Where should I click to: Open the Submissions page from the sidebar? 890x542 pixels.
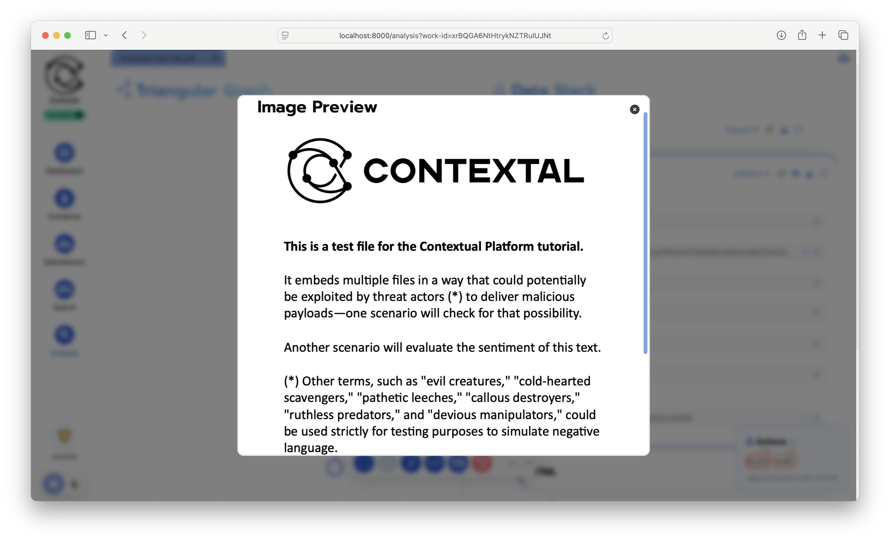(x=64, y=244)
